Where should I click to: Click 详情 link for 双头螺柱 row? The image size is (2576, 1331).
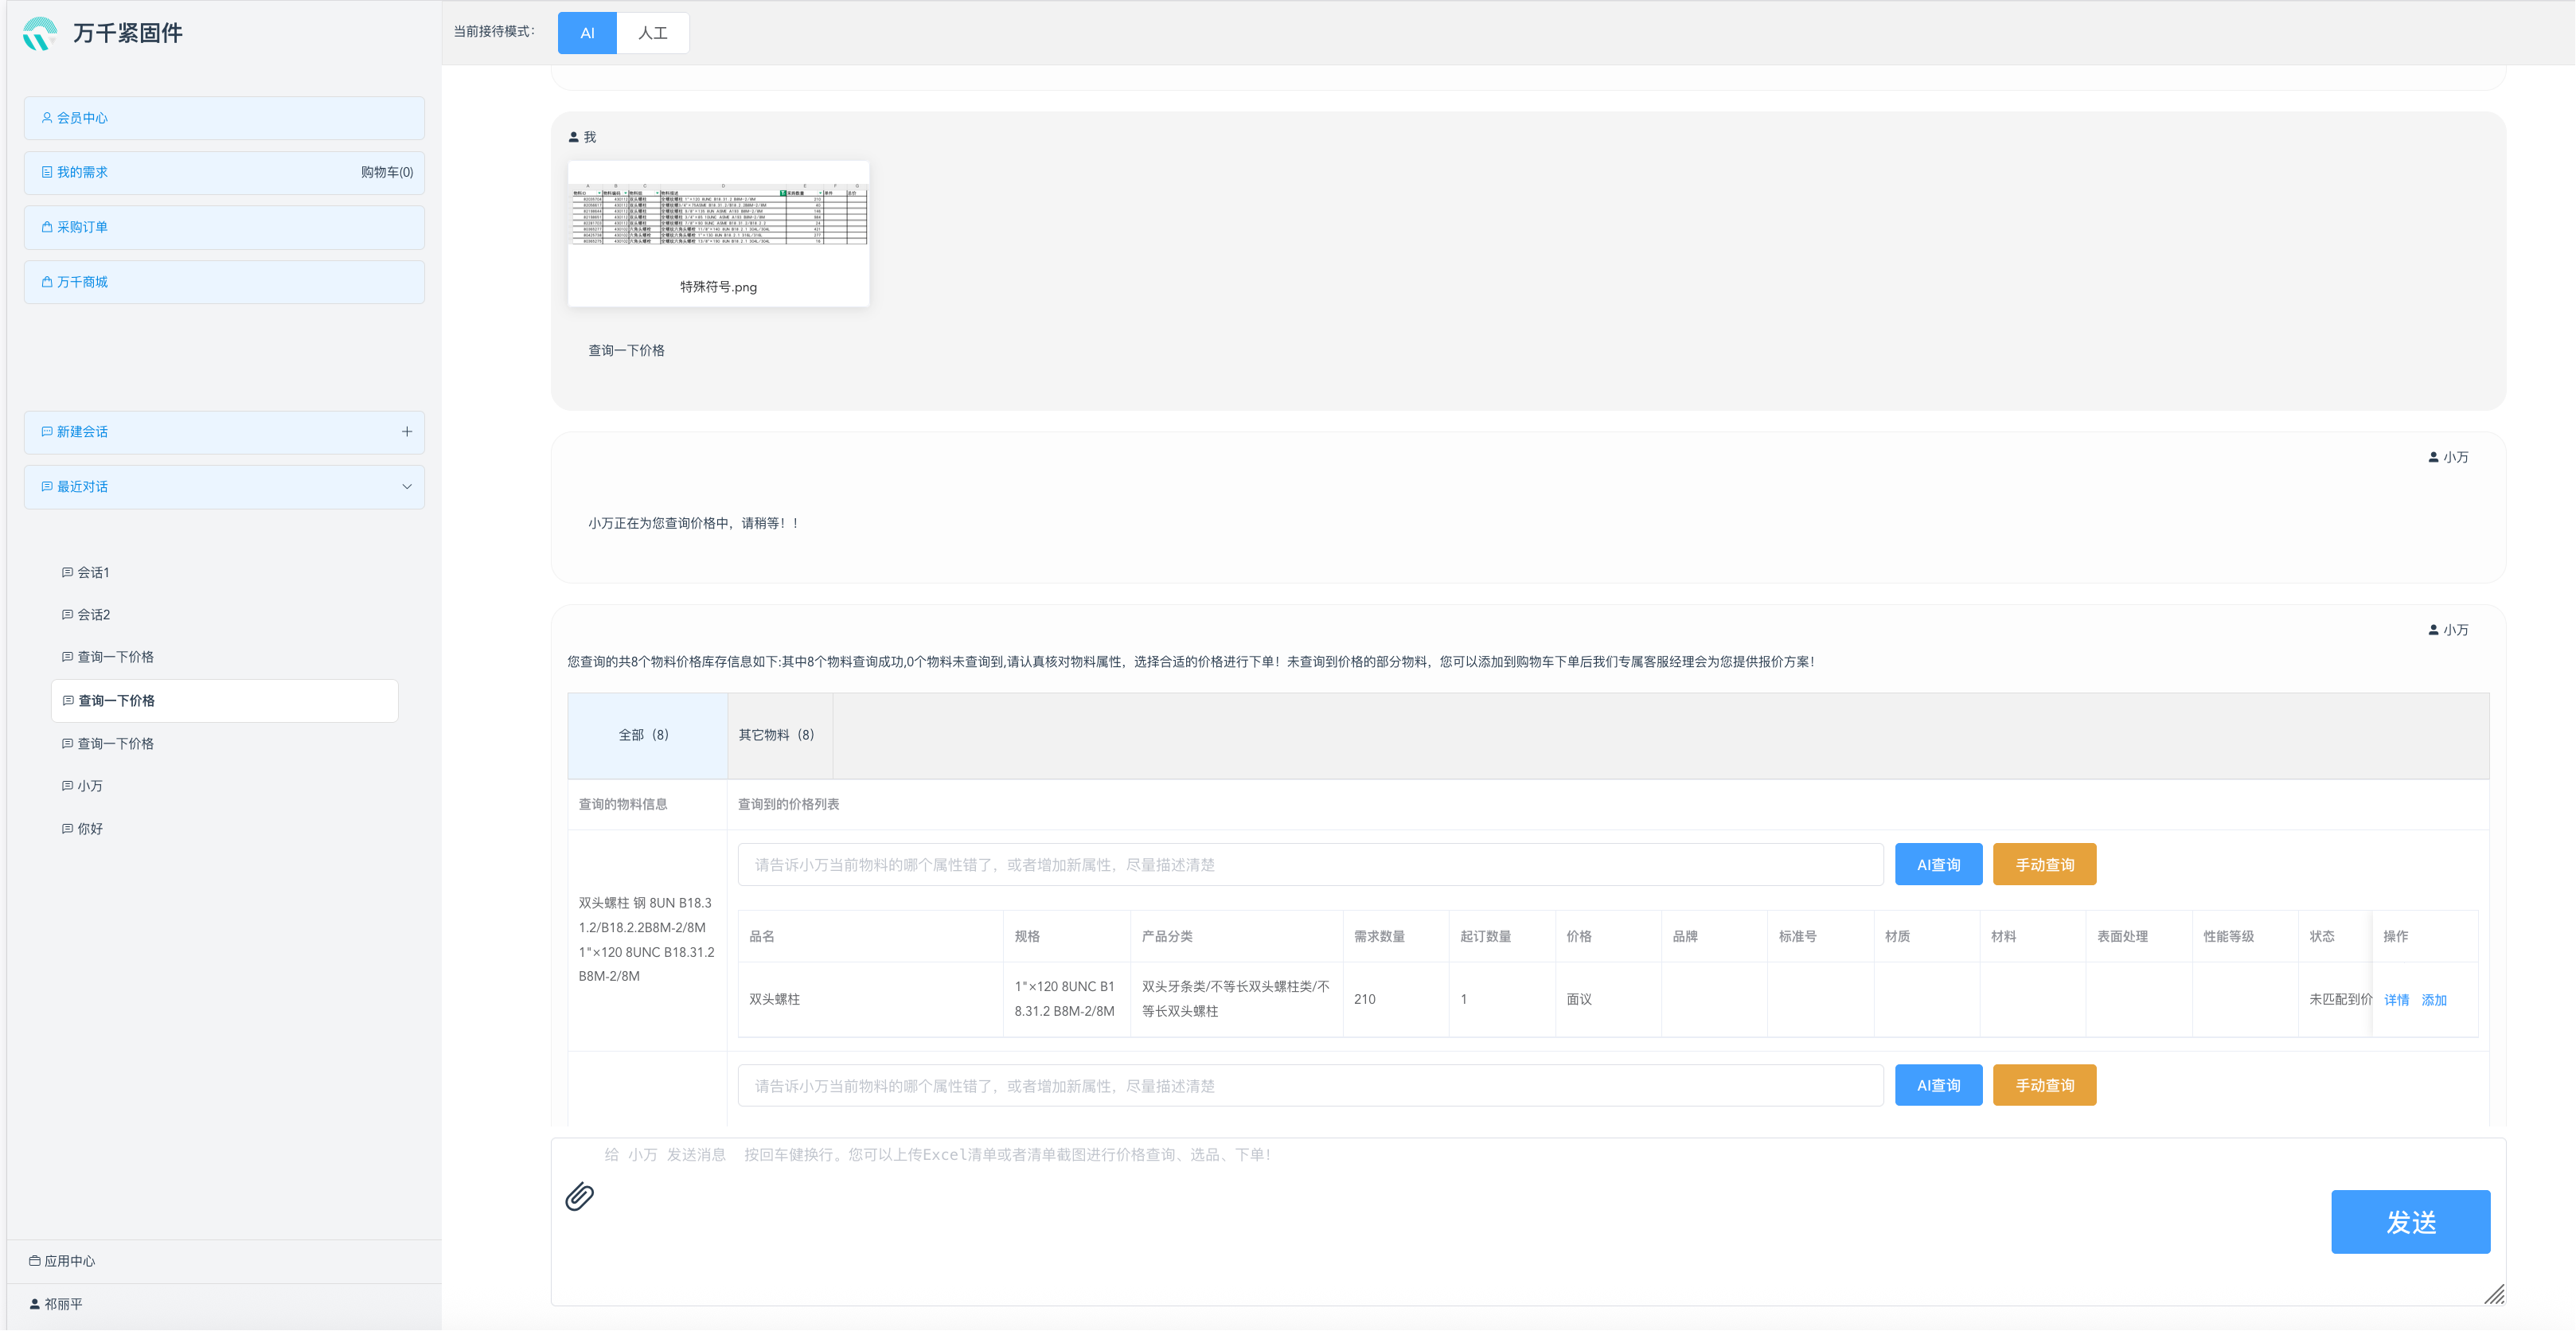2396,1000
